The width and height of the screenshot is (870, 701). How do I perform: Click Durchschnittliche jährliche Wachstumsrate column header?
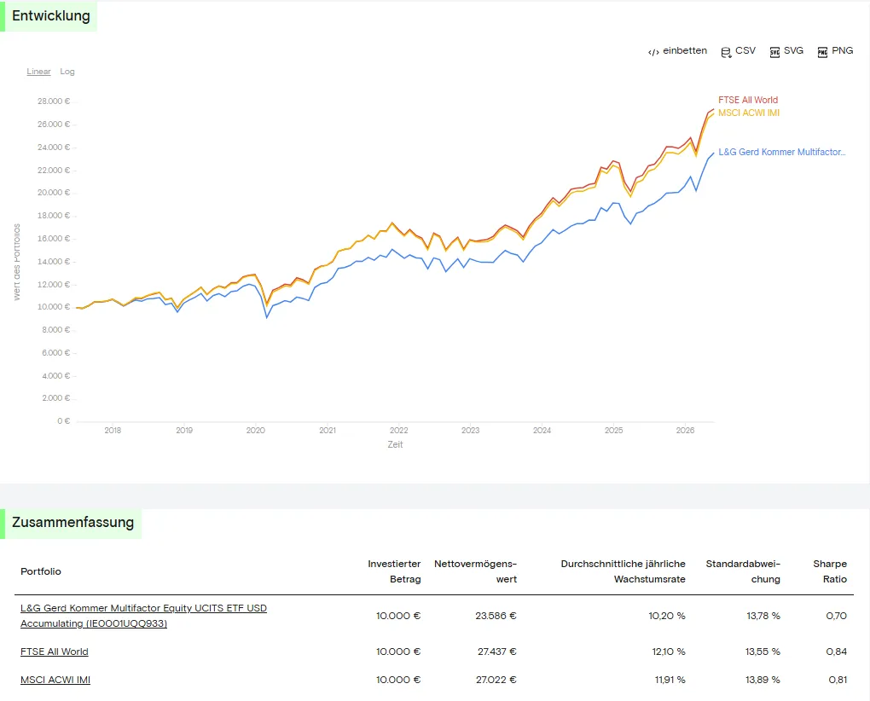pos(623,571)
